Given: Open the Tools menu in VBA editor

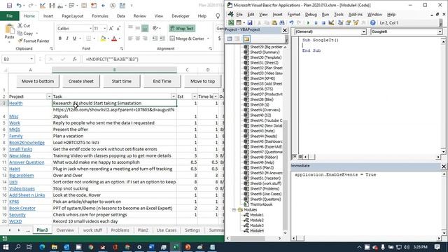Looking at the screenshot, I should click(x=339, y=14).
